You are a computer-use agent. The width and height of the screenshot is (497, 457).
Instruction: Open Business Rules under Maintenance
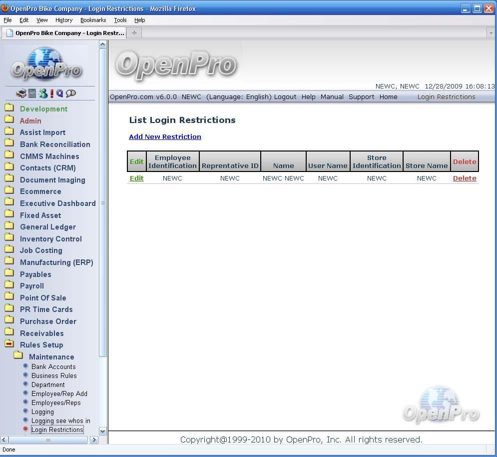[54, 375]
